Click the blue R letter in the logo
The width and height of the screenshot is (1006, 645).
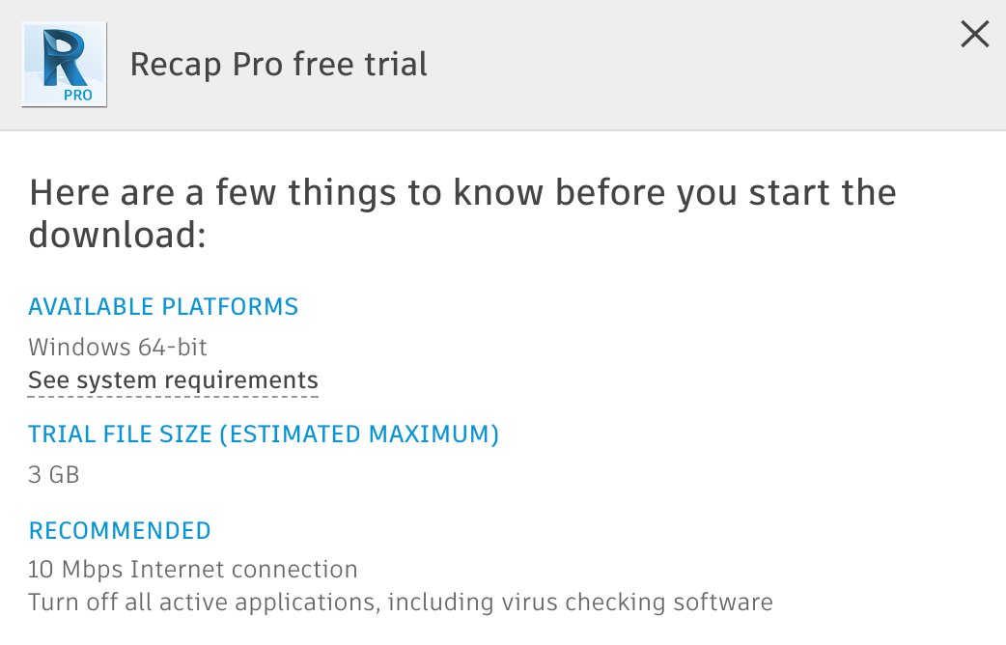(62, 56)
